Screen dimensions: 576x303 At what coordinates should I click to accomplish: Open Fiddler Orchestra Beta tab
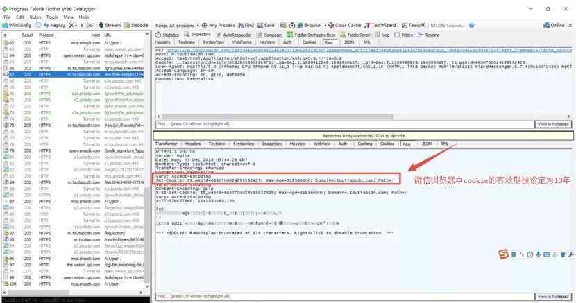pyautogui.click(x=311, y=35)
